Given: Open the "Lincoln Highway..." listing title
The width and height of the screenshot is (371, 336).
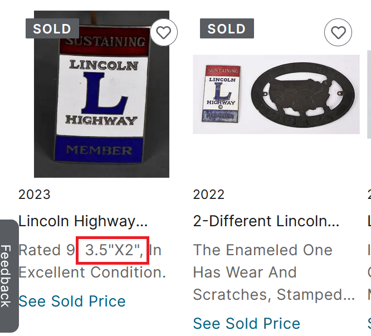Looking at the screenshot, I should 84,221.
